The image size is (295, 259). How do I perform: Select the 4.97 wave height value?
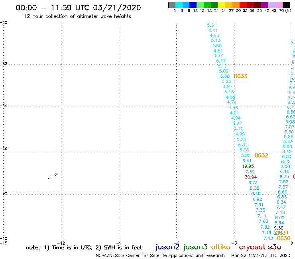[x=228, y=86]
